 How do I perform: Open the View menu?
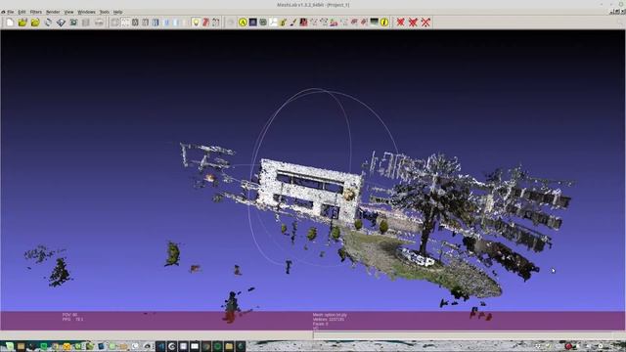pos(69,12)
